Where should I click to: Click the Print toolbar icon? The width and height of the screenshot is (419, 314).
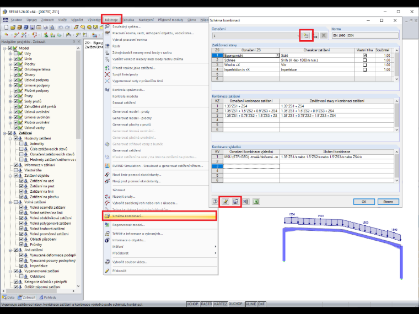click(45, 27)
